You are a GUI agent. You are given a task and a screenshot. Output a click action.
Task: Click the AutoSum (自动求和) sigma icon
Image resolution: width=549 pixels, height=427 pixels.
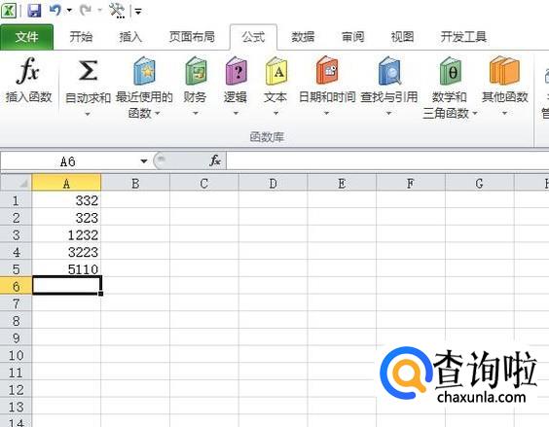click(x=88, y=71)
